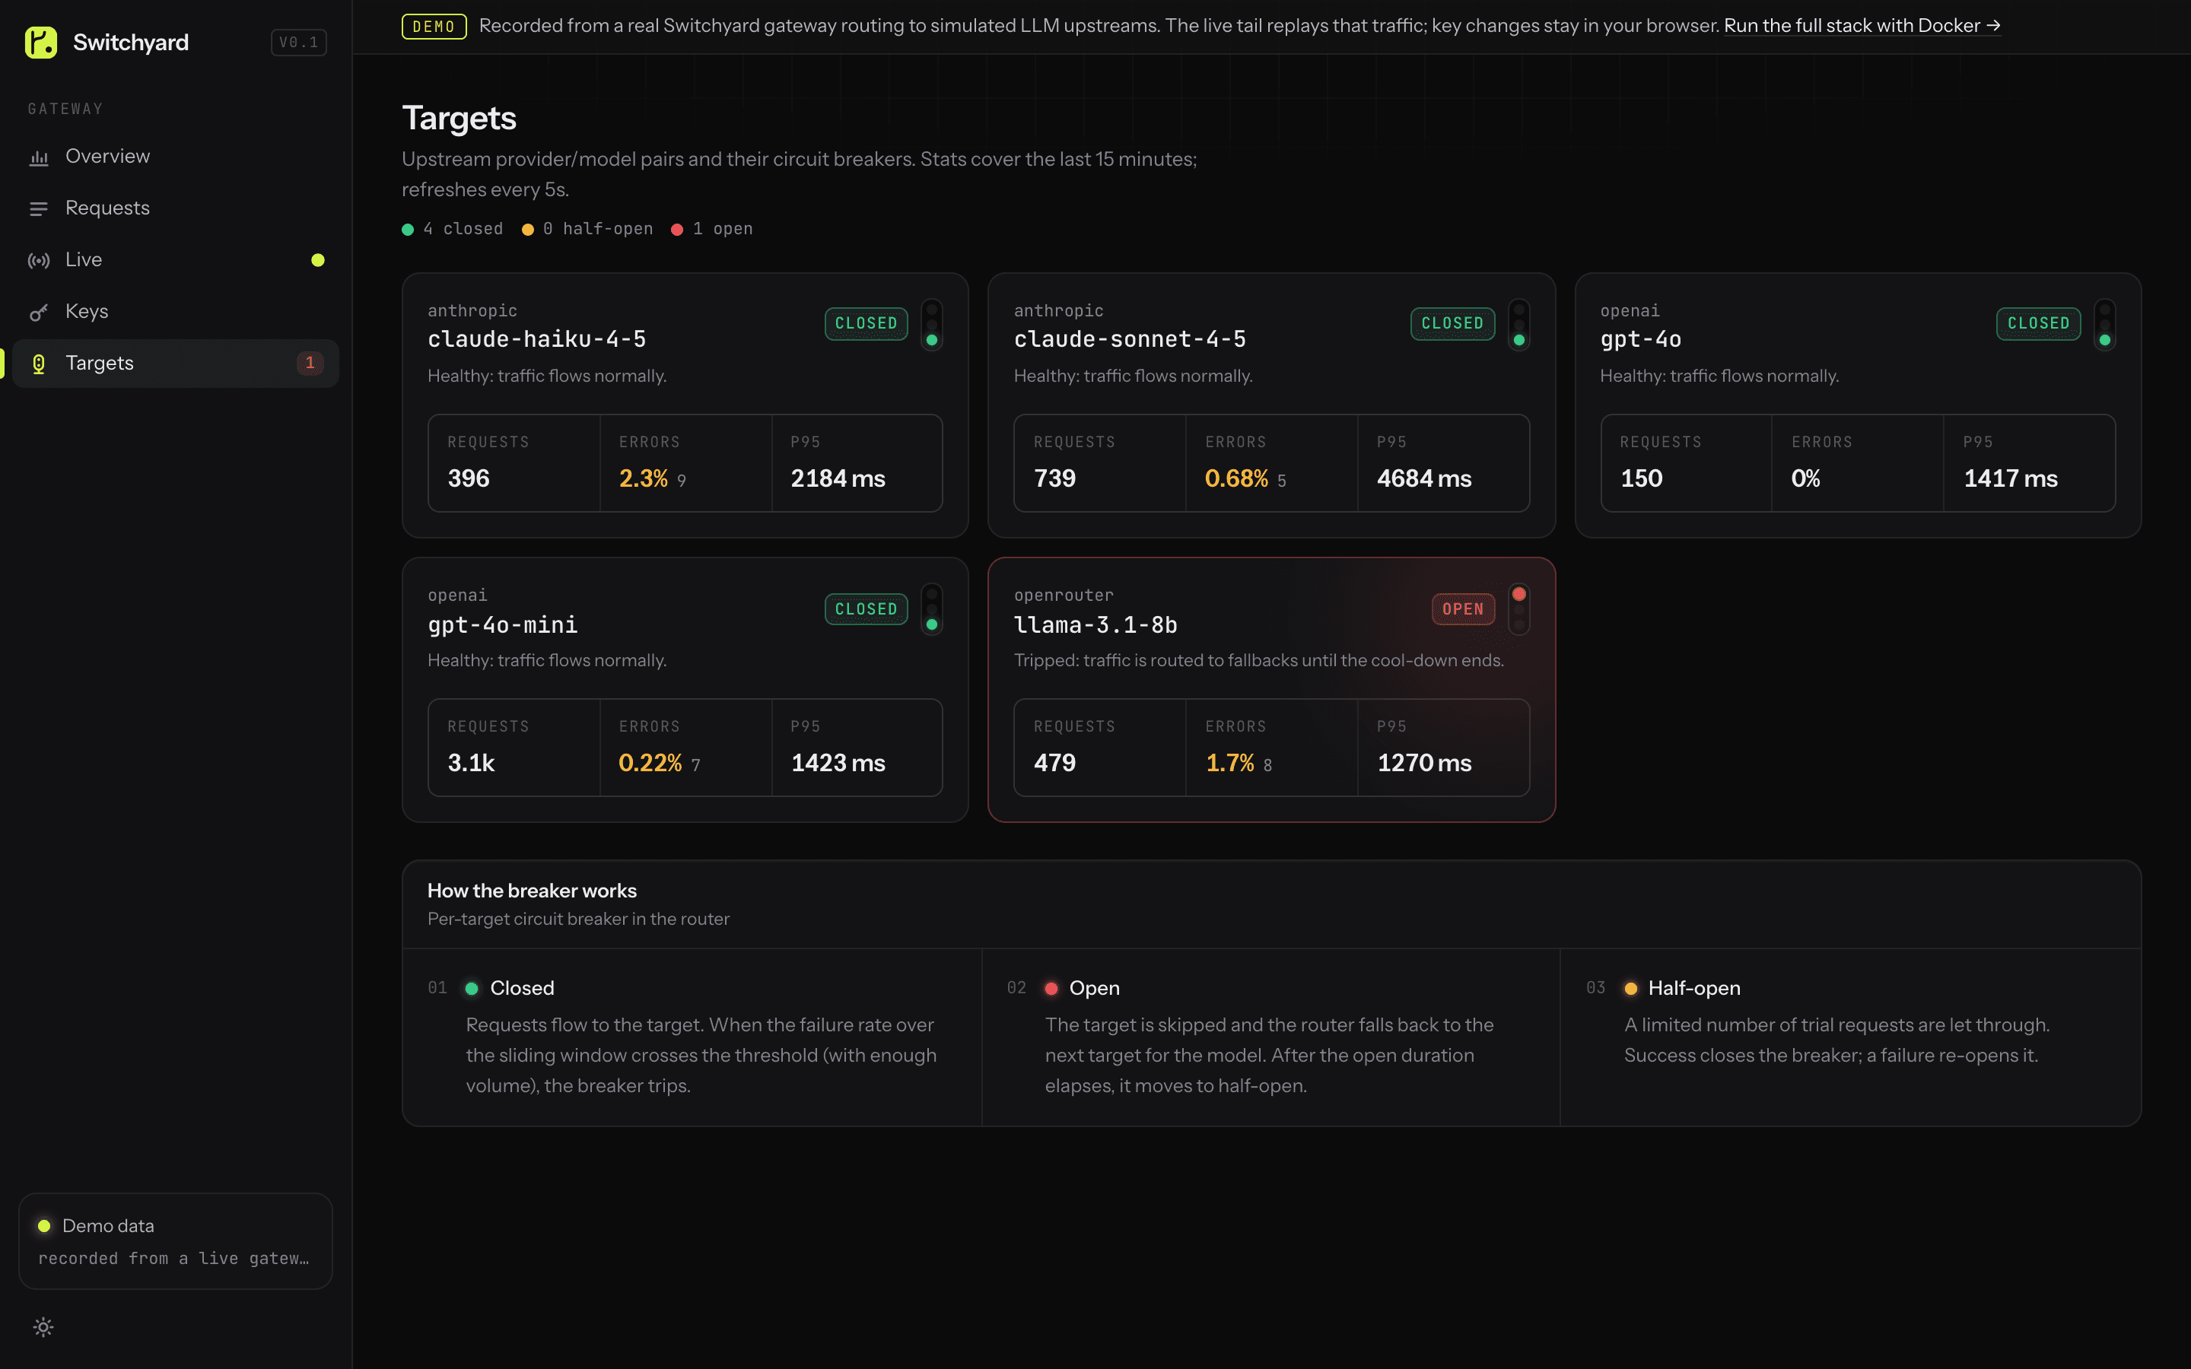This screenshot has width=2191, height=1369.
Task: Click CLOSED badge on gpt-4o-mini card
Action: click(866, 609)
